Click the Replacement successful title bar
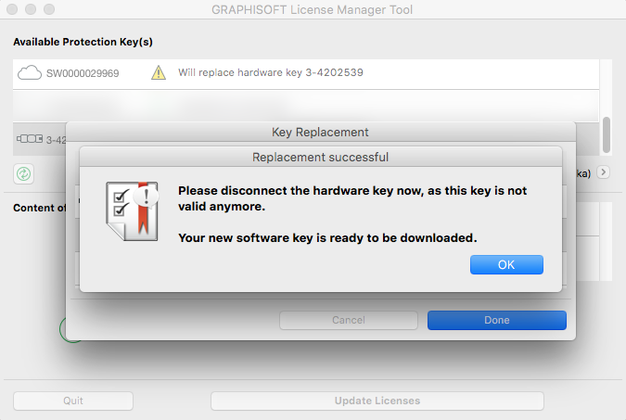Screen dimensions: 626x420 pyautogui.click(x=320, y=157)
